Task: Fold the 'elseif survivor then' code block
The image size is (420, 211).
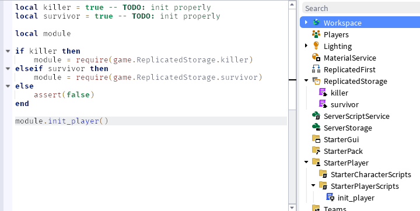Action: [8, 69]
